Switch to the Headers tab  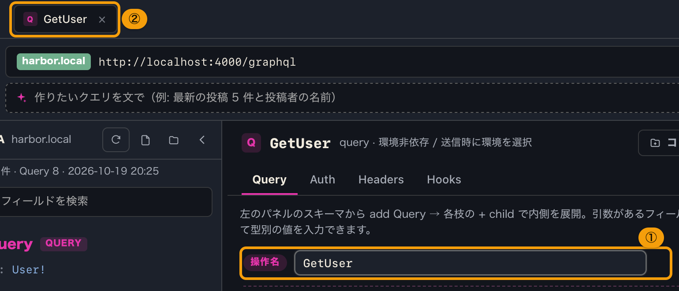point(381,180)
